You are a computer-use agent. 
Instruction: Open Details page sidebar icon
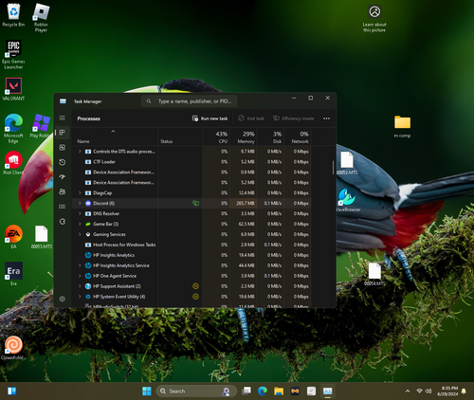[x=63, y=207]
